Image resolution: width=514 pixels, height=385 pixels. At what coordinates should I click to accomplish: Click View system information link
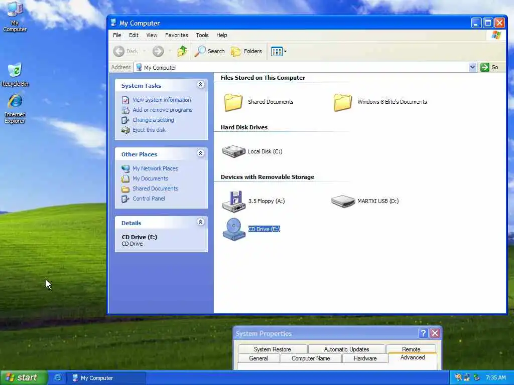(162, 100)
